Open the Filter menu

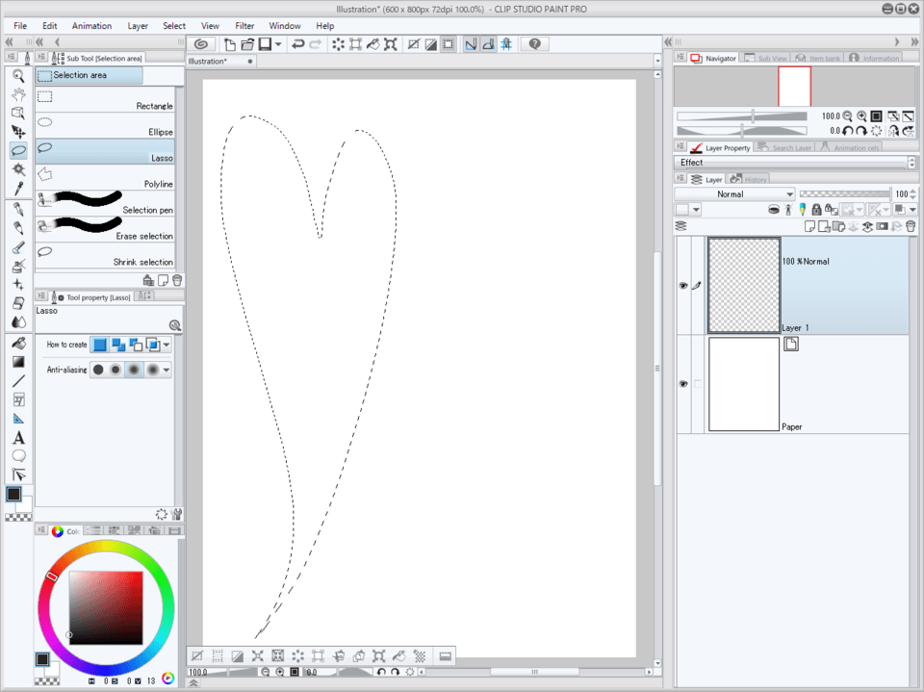pos(244,26)
